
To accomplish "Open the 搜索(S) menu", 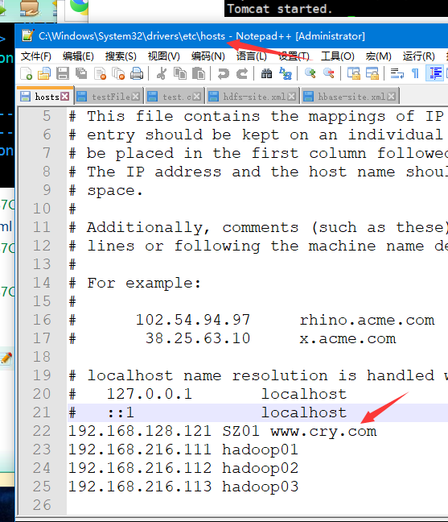I will click(x=121, y=56).
